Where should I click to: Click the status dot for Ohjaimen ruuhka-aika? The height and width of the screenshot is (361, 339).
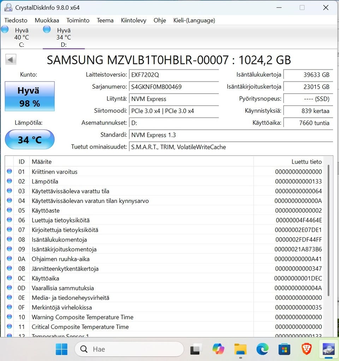pos(9,258)
